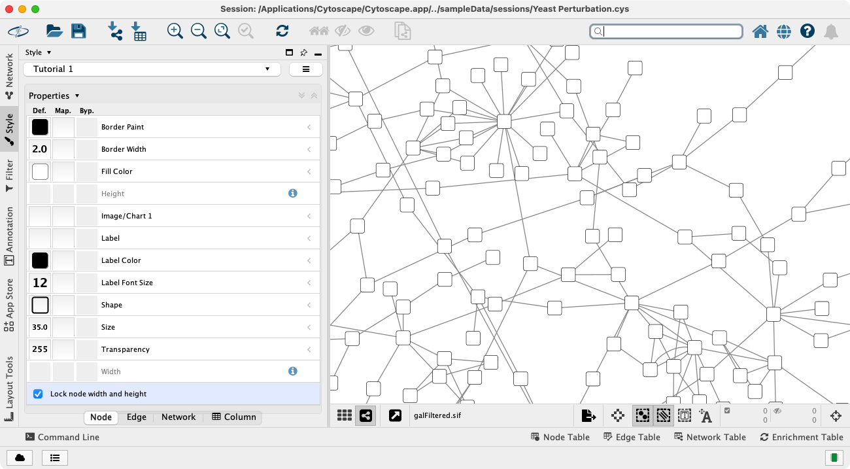The height and width of the screenshot is (469, 850).
Task: Expand the Properties dropdown menu
Action: coord(54,96)
